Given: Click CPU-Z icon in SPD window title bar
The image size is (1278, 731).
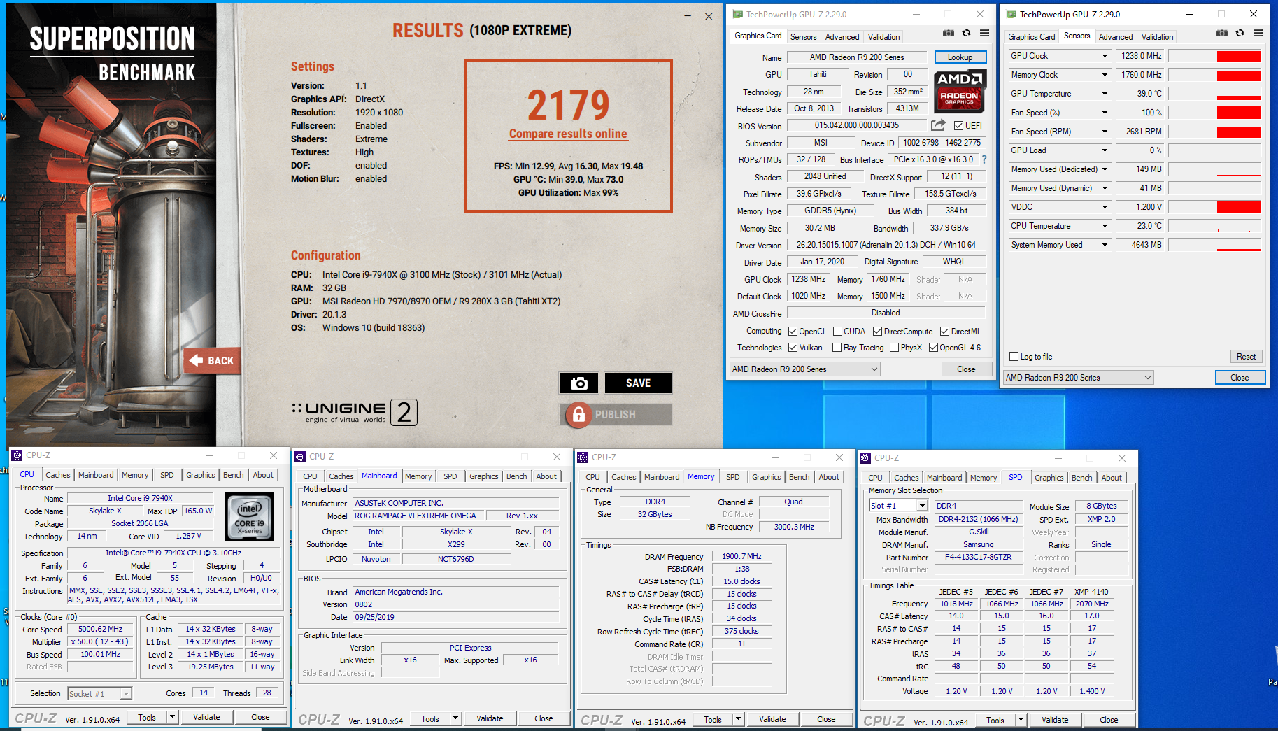Looking at the screenshot, I should (x=865, y=458).
